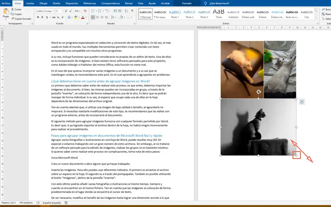Click the line spacing icon
Screen dimensions: 331x207
click(x=113, y=17)
